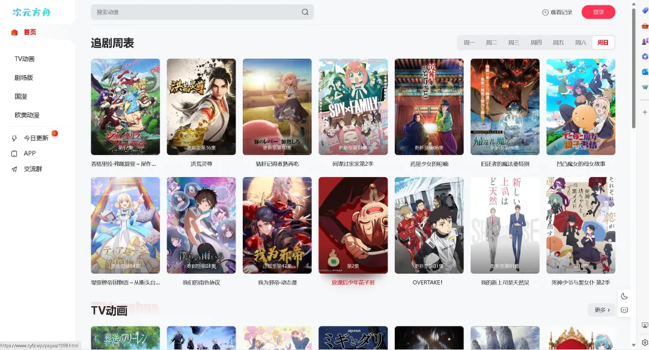
Task: Open 国漫 in the sidebar
Action: click(20, 97)
